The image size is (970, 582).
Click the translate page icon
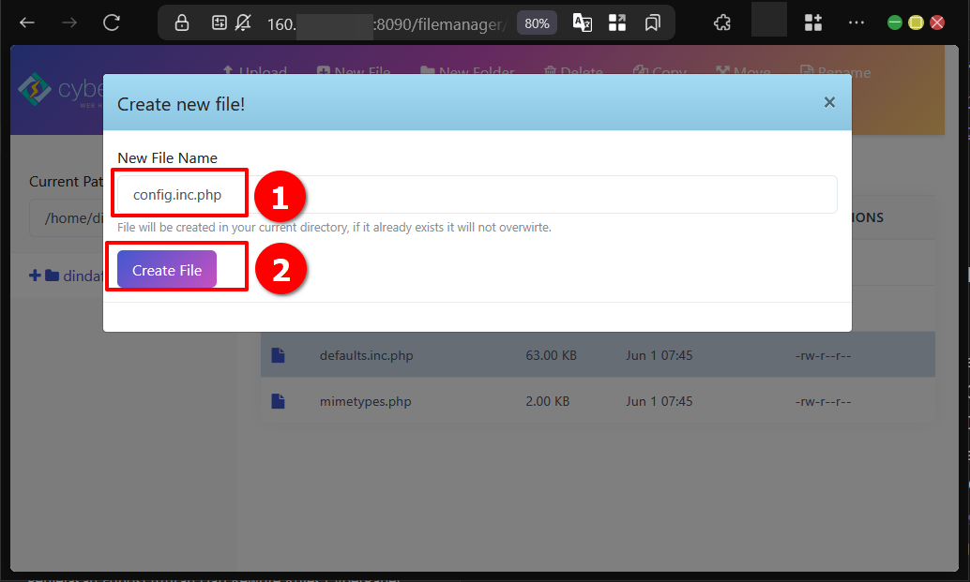583,23
